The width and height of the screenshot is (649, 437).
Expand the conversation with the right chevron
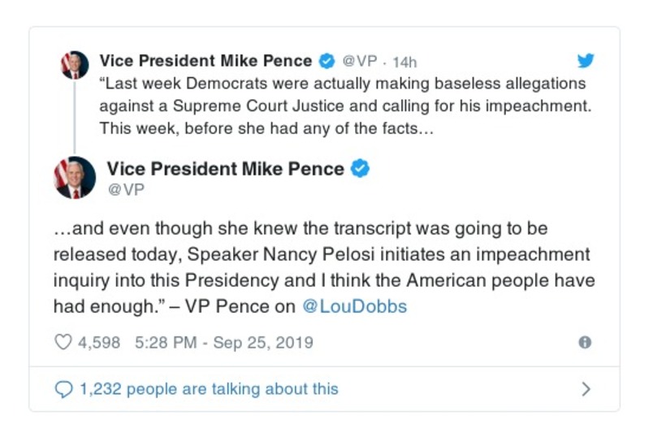586,389
